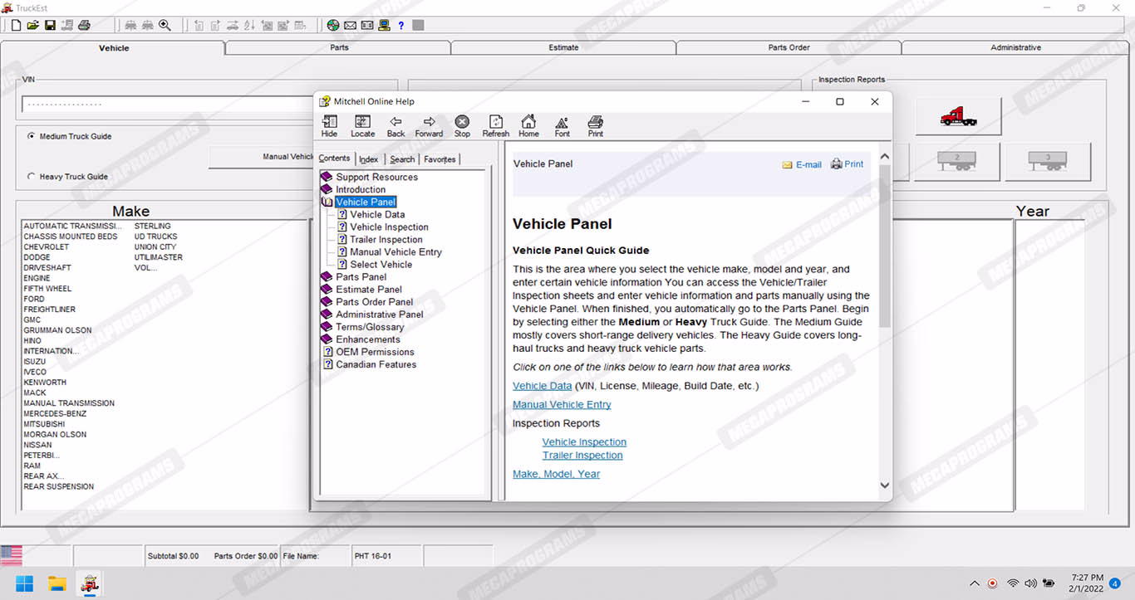Select the Heavy Truck Guide radio button

point(32,176)
